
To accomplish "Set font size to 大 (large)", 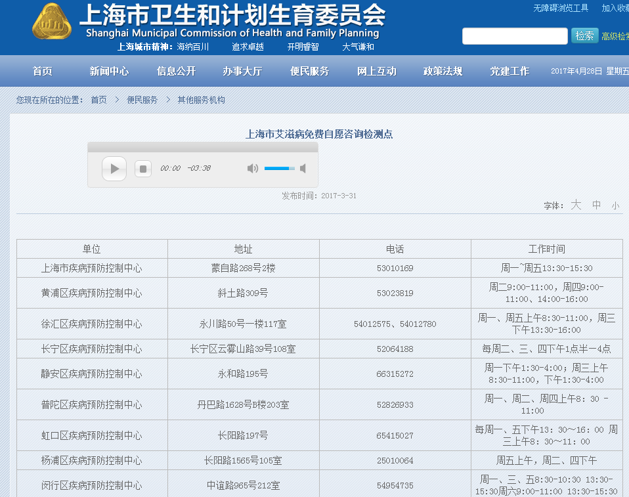I will point(576,205).
